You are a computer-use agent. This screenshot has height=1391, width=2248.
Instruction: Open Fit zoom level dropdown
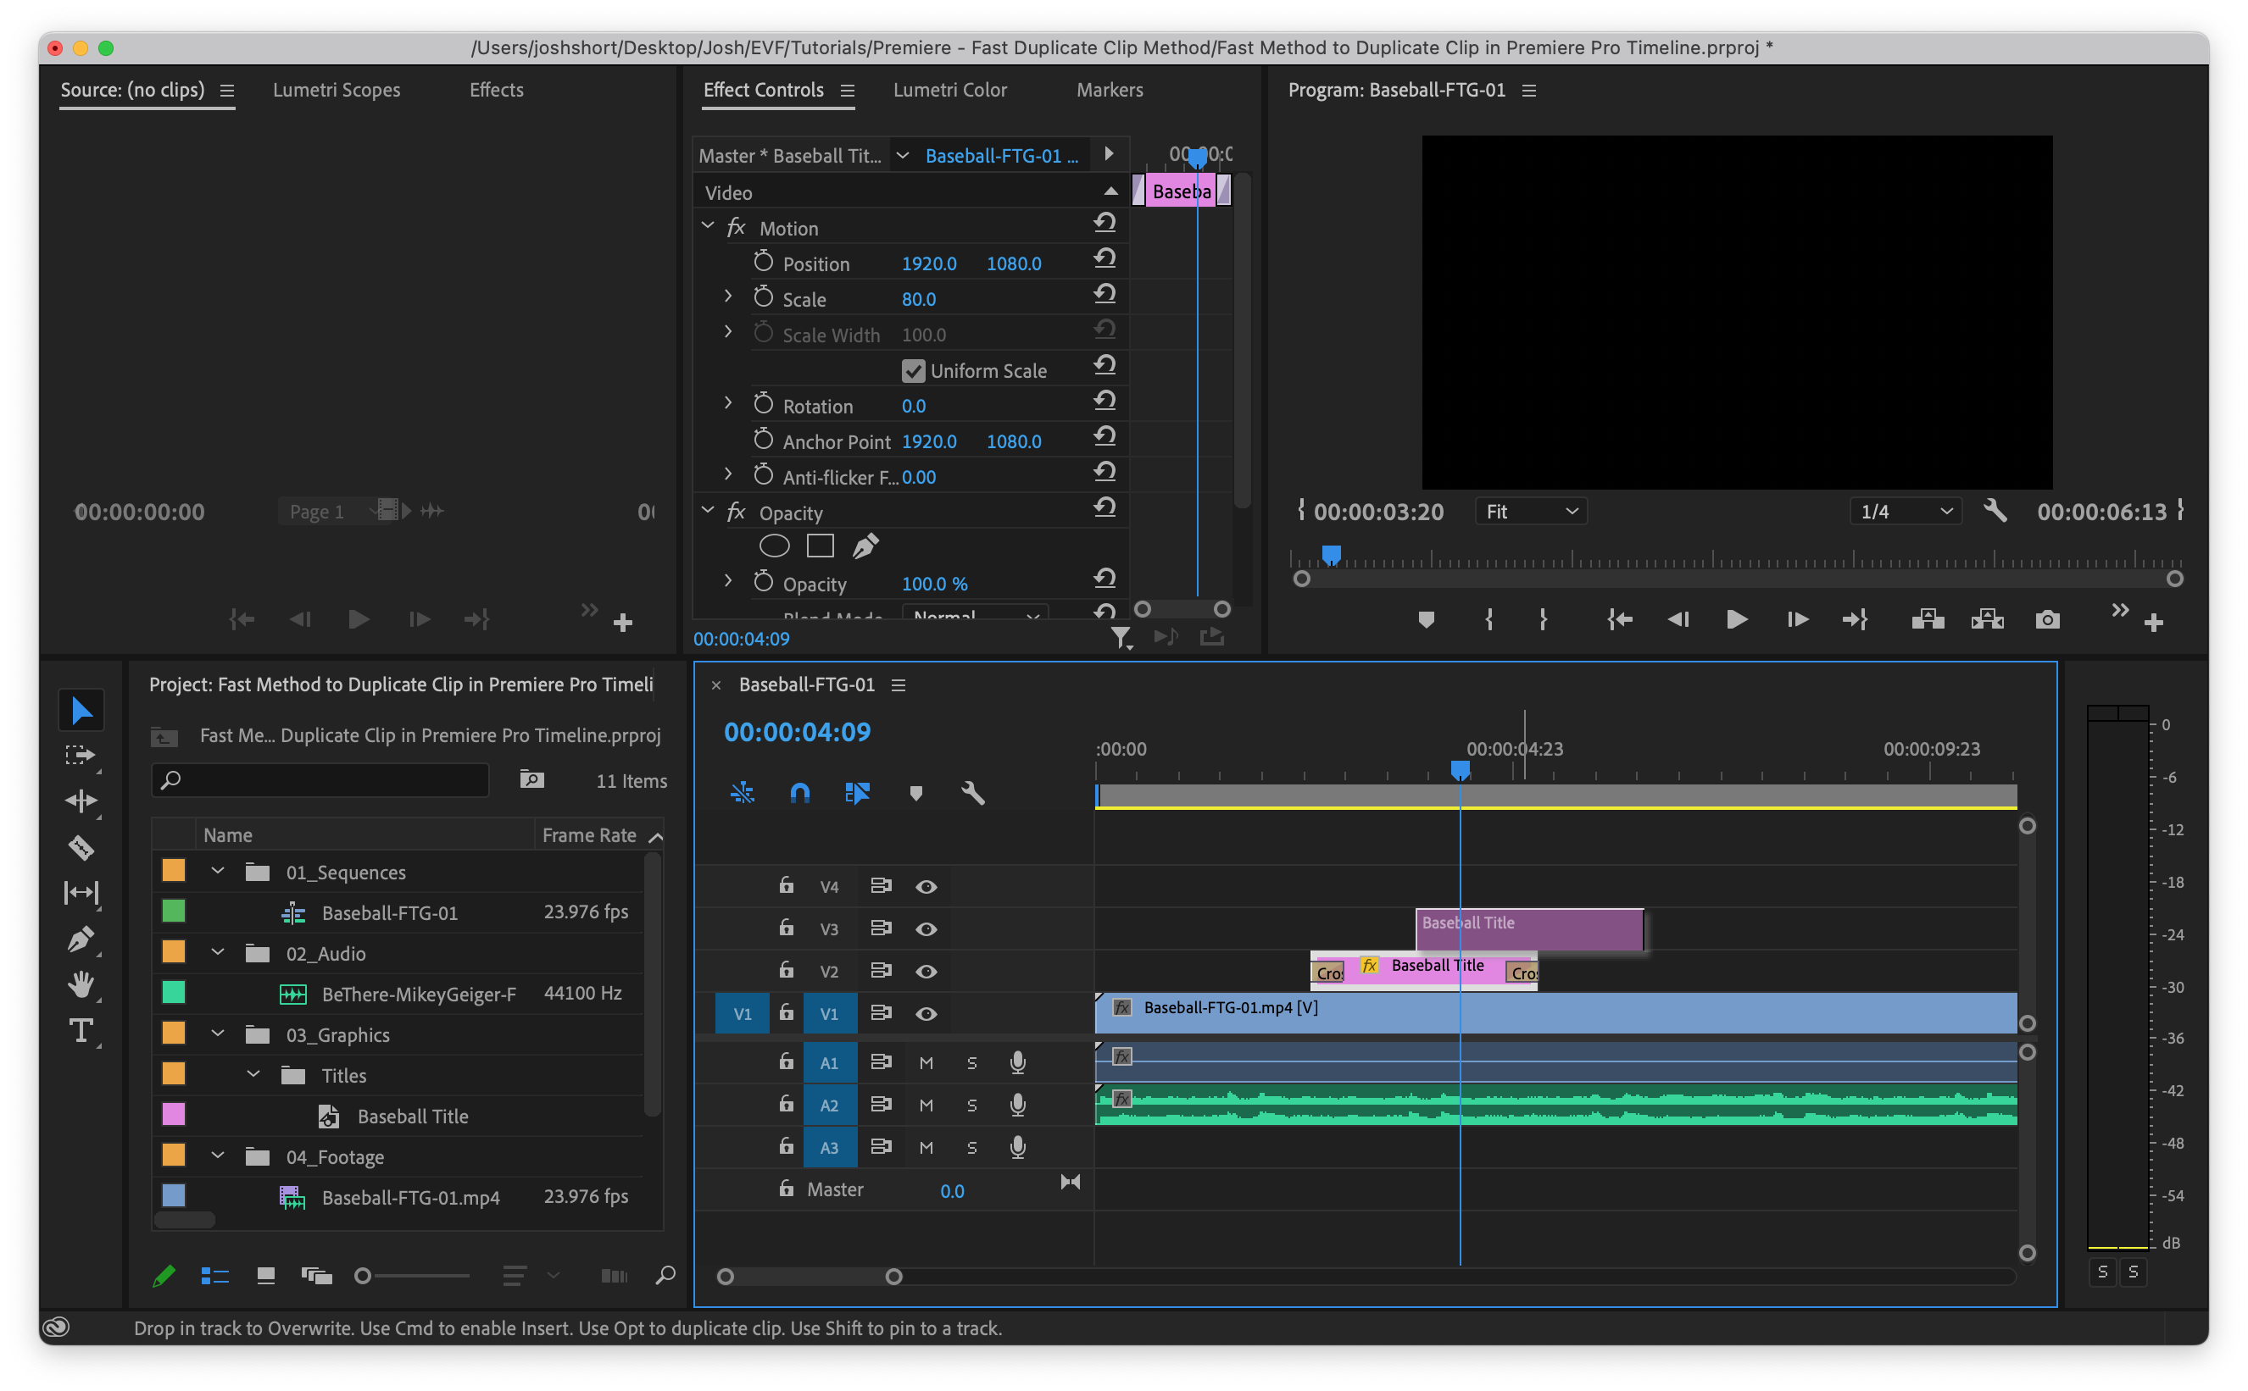point(1531,512)
